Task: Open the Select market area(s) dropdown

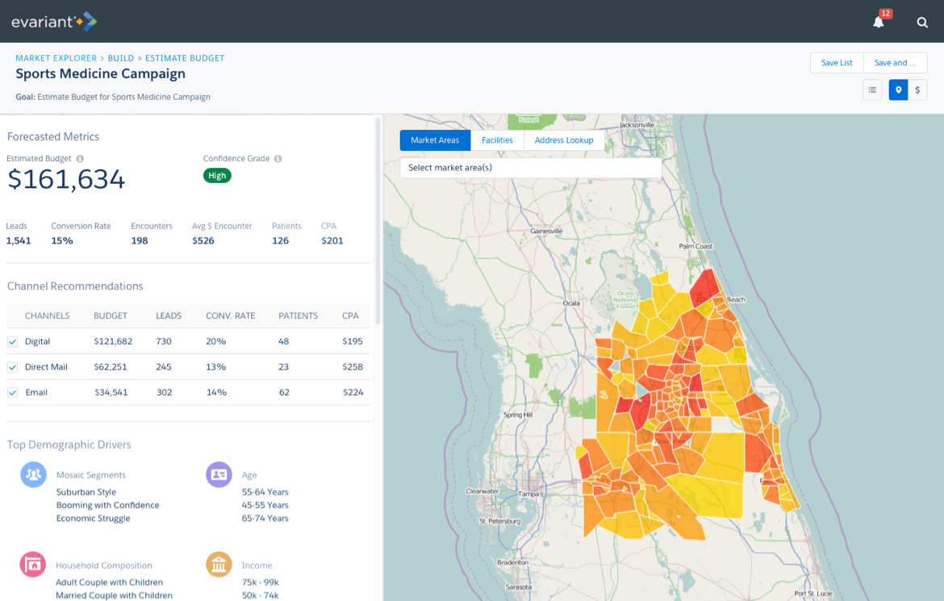Action: click(x=530, y=168)
